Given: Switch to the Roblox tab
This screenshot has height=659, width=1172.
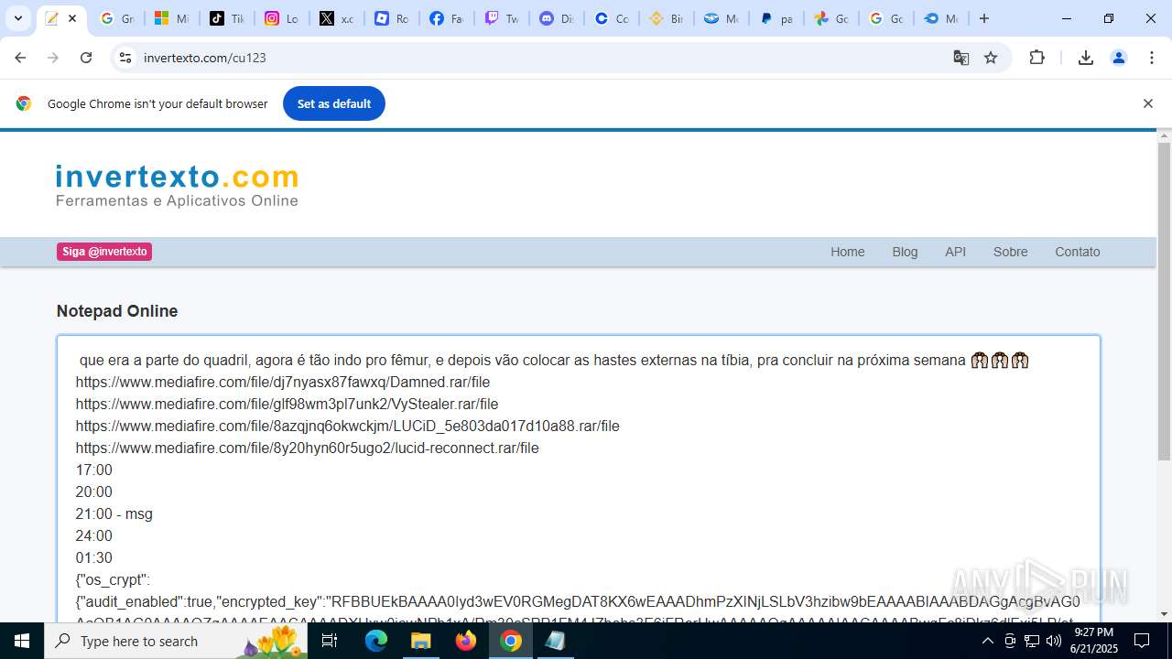Looking at the screenshot, I should (391, 18).
